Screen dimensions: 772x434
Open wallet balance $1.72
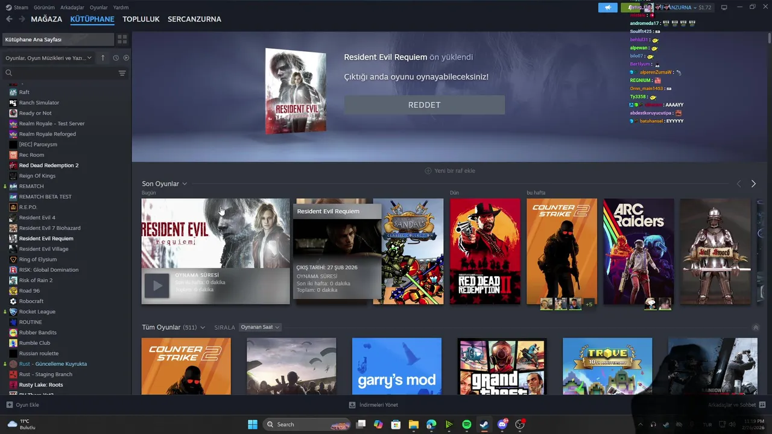[704, 7]
